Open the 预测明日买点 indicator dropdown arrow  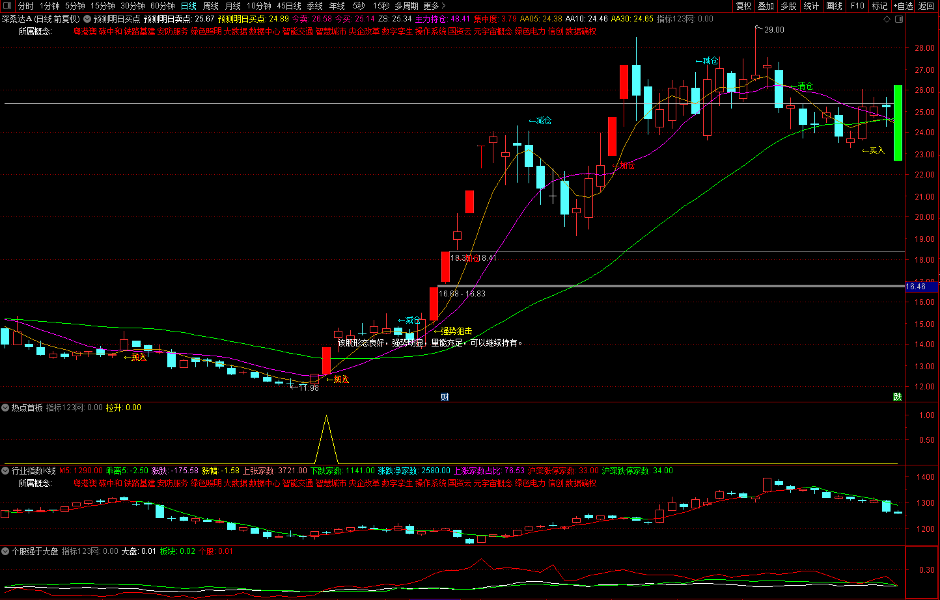click(x=87, y=19)
